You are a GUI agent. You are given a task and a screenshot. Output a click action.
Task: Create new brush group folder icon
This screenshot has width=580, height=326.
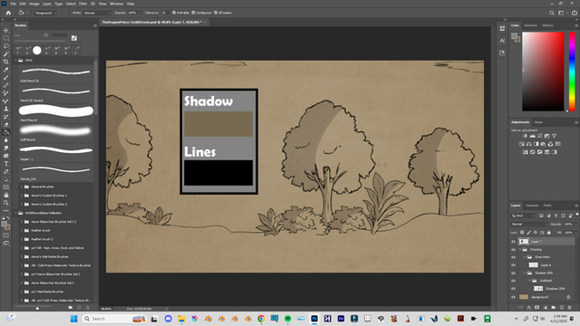click(x=71, y=307)
